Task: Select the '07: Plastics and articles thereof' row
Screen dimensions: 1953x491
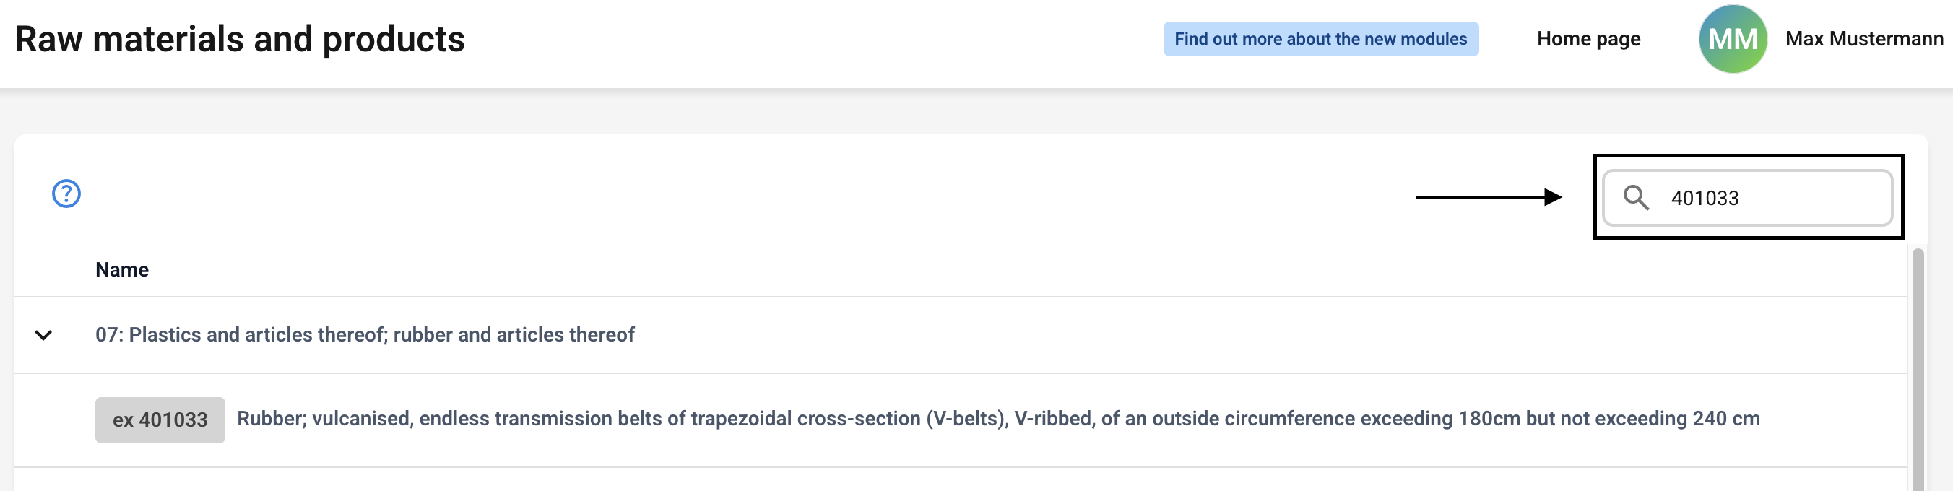Action: pyautogui.click(x=364, y=335)
